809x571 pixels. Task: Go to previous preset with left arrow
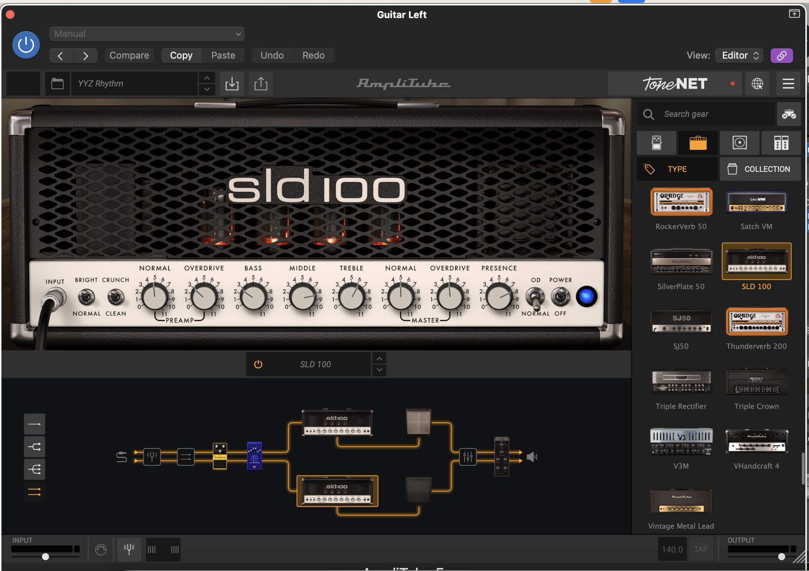click(61, 56)
